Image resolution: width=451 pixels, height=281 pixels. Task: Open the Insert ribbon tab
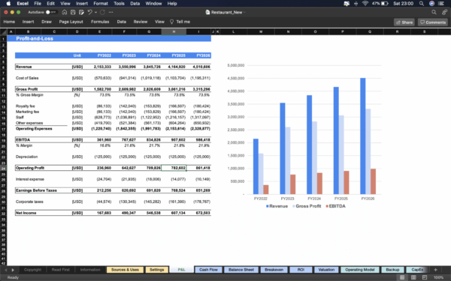tap(29, 22)
